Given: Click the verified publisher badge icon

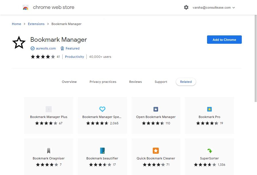Looking at the screenshot, I should point(32,48).
